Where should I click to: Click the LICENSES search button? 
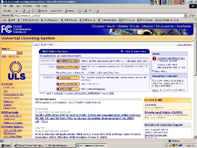pyautogui.click(x=68, y=78)
